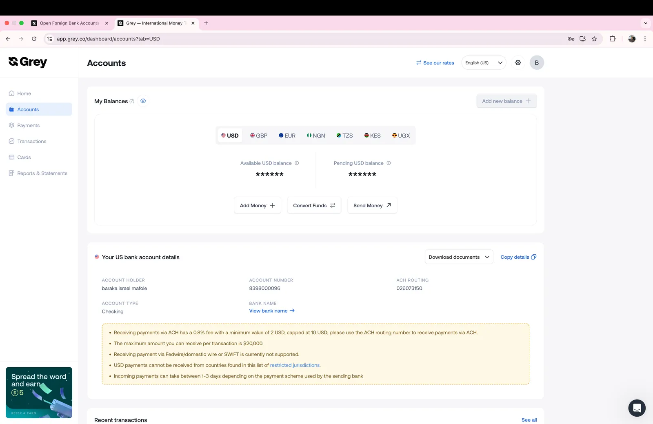Open Reports & Statements
The image size is (653, 424).
pos(38,173)
